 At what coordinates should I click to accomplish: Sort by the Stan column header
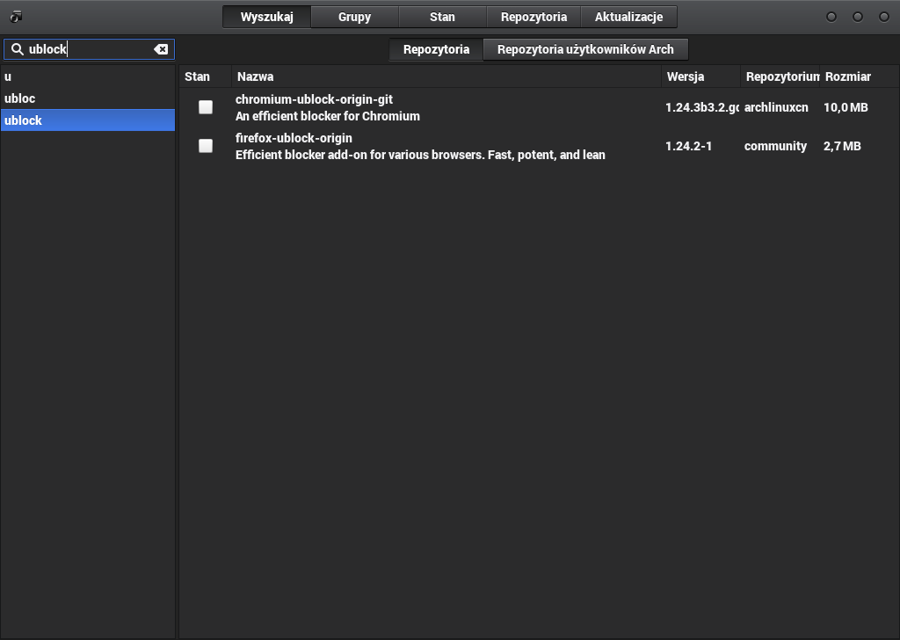point(206,76)
